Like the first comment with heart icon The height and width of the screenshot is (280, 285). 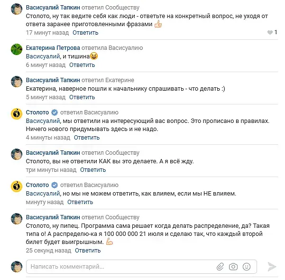tap(270, 33)
